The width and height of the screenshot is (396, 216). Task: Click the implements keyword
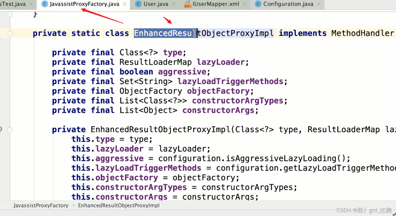coord(302,33)
